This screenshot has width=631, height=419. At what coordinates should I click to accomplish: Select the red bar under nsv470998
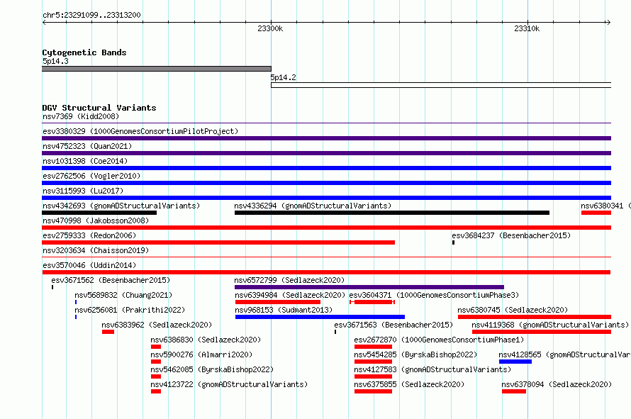(x=326, y=228)
